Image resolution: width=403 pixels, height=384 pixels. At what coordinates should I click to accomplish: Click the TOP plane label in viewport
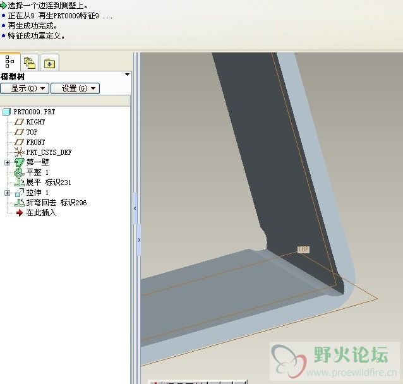(x=303, y=249)
